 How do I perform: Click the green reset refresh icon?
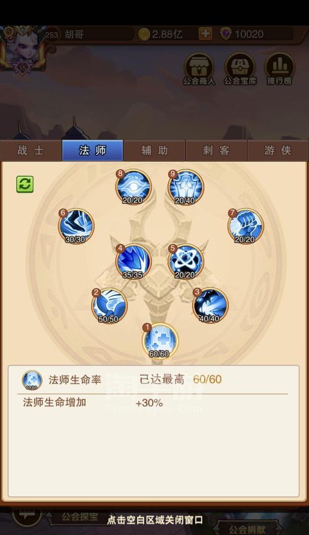pyautogui.click(x=25, y=184)
